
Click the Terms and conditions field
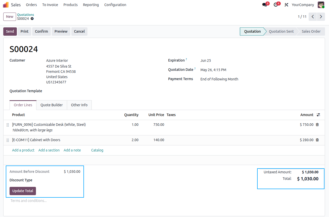[x=29, y=201]
